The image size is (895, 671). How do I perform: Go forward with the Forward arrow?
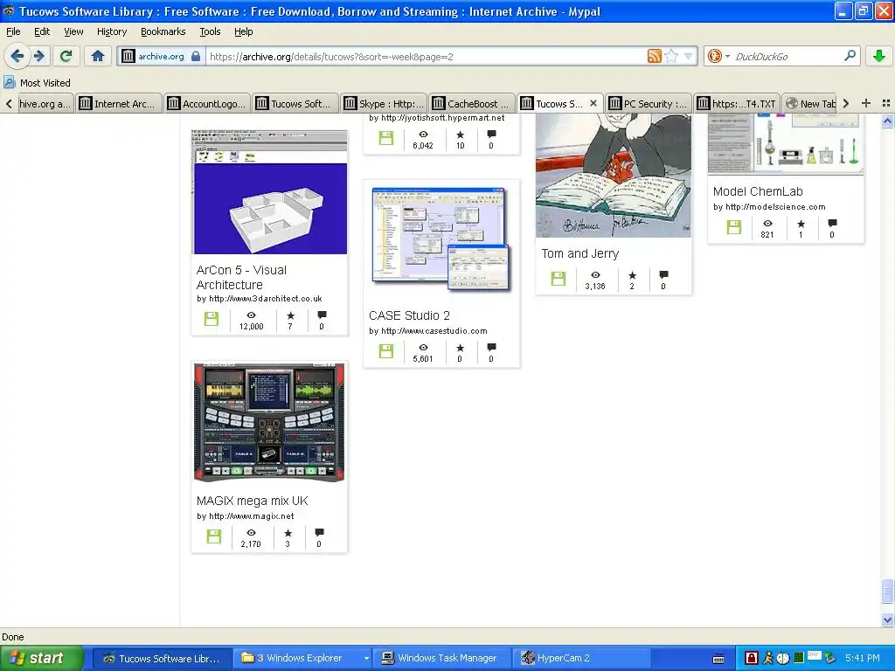[x=38, y=56]
